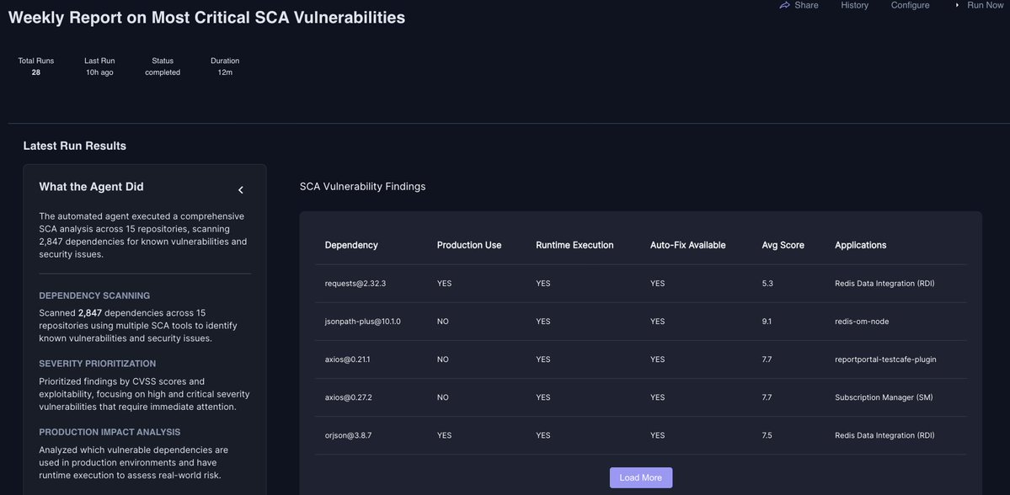The width and height of the screenshot is (1010, 495).
Task: Click the Runtime Execution column header
Action: [574, 245]
